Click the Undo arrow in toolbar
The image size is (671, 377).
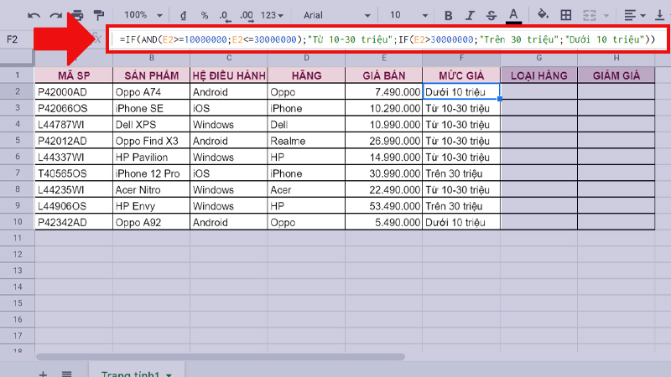(x=34, y=15)
